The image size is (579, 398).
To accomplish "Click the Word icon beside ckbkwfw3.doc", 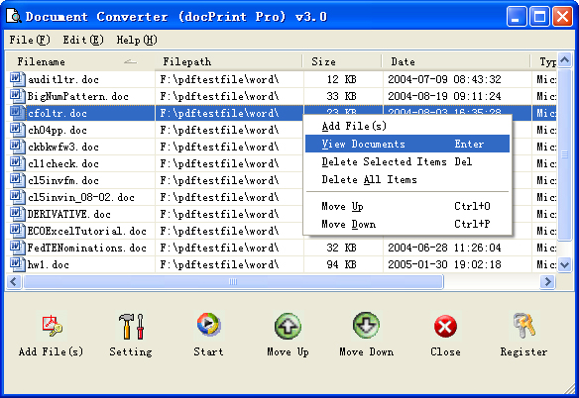I will point(17,147).
